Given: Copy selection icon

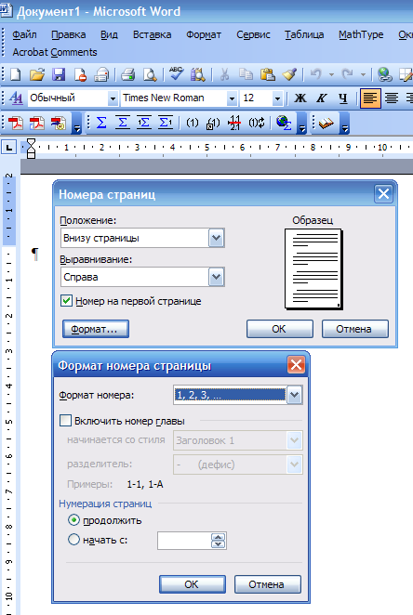Looking at the screenshot, I should click(246, 74).
